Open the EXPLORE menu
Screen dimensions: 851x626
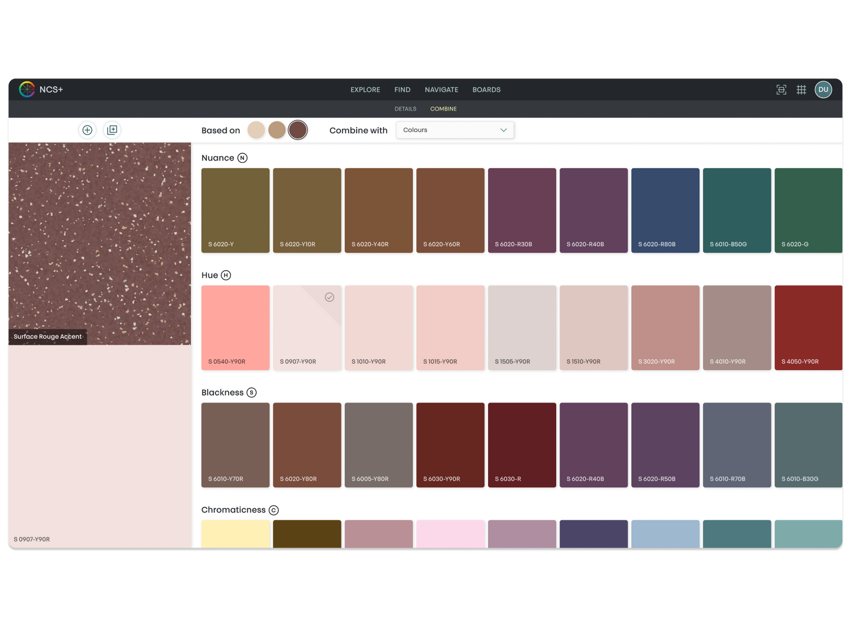pos(365,90)
